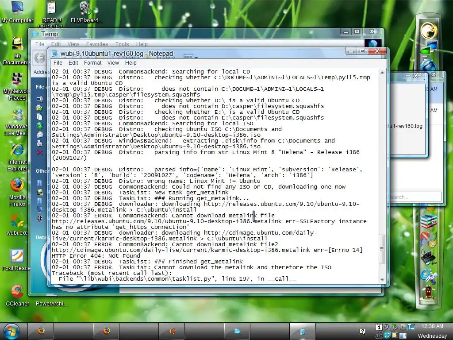The width and height of the screenshot is (453, 340).
Task: Maximize the Temp explorer window
Action: pyautogui.click(x=357, y=31)
